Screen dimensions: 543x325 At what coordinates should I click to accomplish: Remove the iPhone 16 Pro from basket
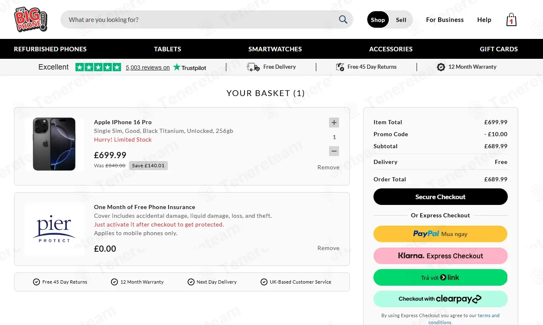coord(328,167)
